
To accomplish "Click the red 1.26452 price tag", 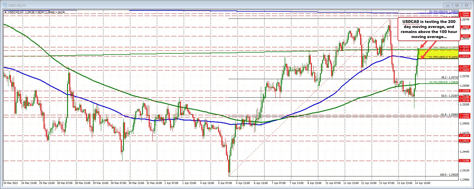I will (x=464, y=36).
